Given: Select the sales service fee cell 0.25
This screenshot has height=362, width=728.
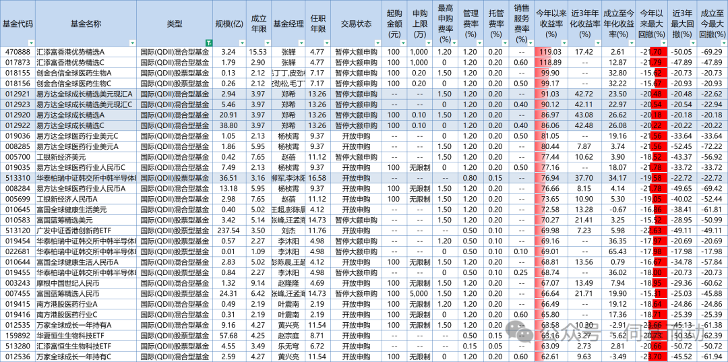Looking at the screenshot, I should click(x=521, y=272).
